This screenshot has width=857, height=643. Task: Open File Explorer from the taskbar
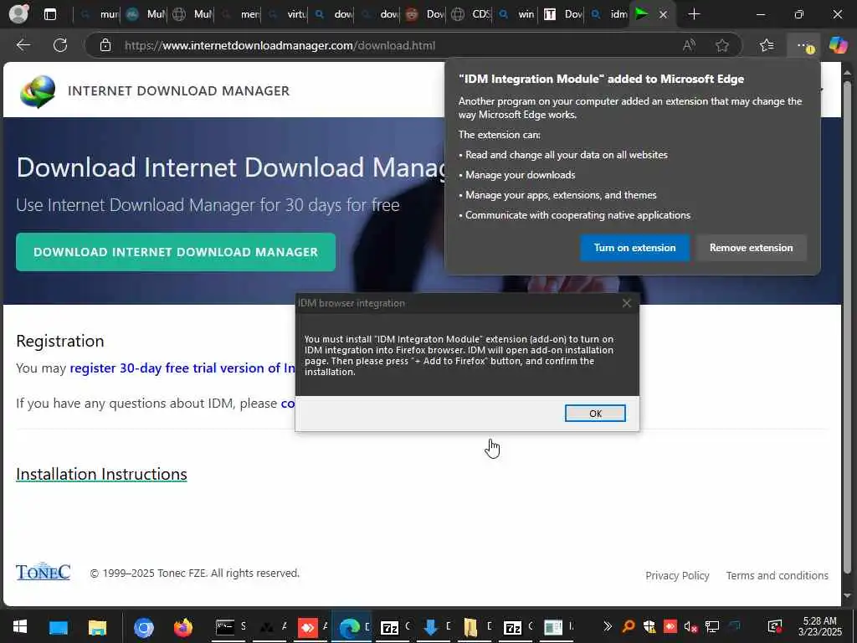click(x=98, y=627)
